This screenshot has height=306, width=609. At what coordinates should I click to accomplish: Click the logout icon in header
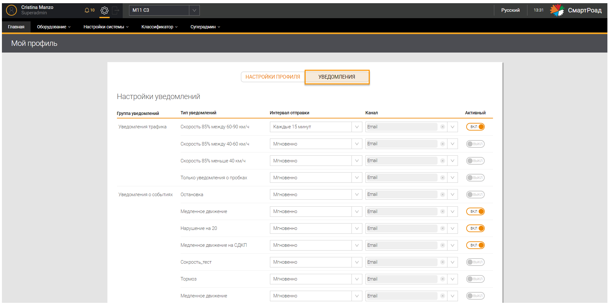pos(116,11)
